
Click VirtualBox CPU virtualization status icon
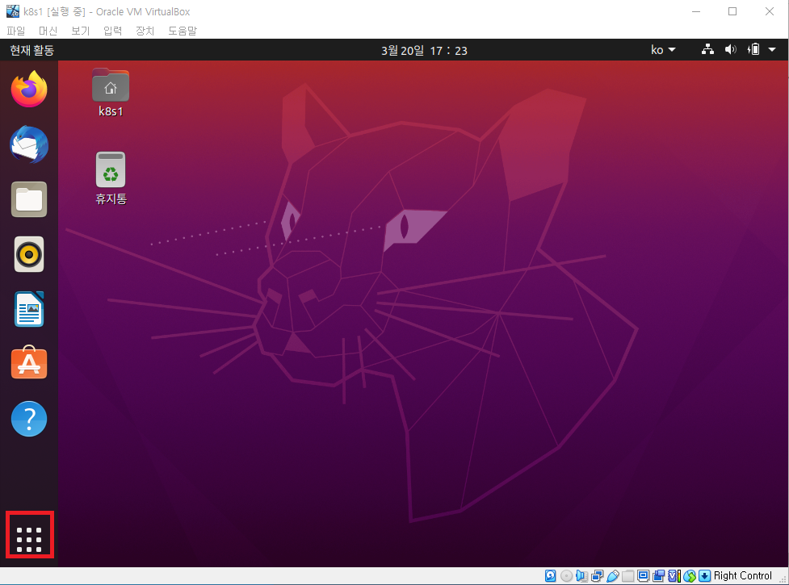tap(674, 575)
